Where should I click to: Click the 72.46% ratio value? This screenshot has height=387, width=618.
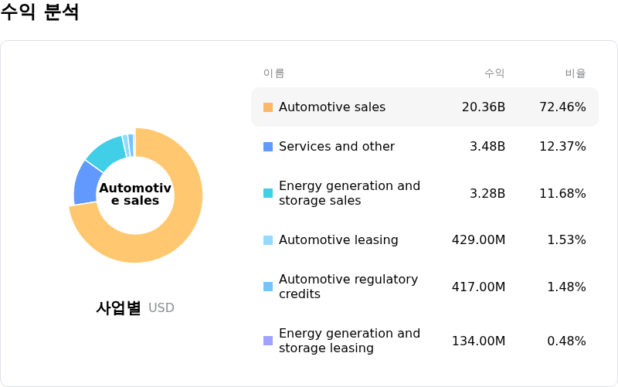click(x=562, y=107)
